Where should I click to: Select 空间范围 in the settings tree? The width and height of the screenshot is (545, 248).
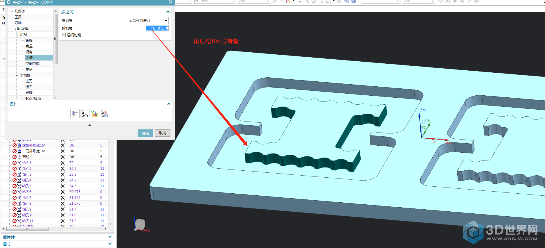[33, 64]
